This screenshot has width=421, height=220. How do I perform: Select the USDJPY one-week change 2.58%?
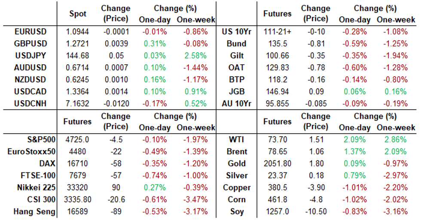[195, 55]
